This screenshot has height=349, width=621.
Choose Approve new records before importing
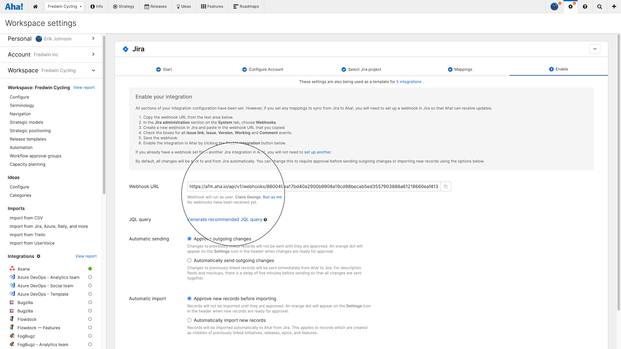click(189, 298)
